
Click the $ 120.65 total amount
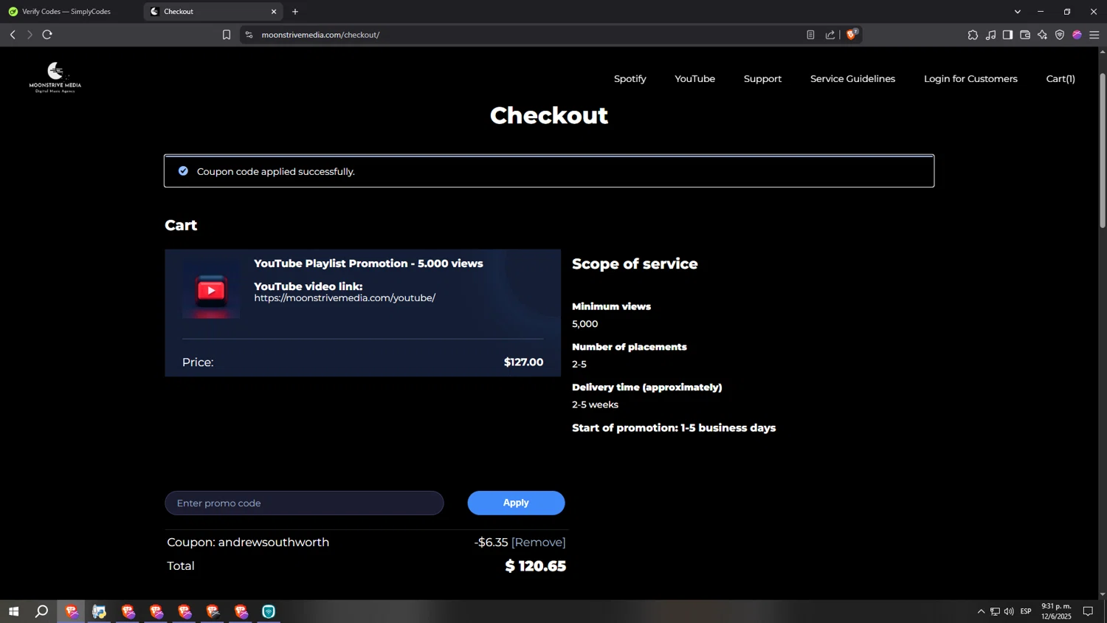pos(535,566)
